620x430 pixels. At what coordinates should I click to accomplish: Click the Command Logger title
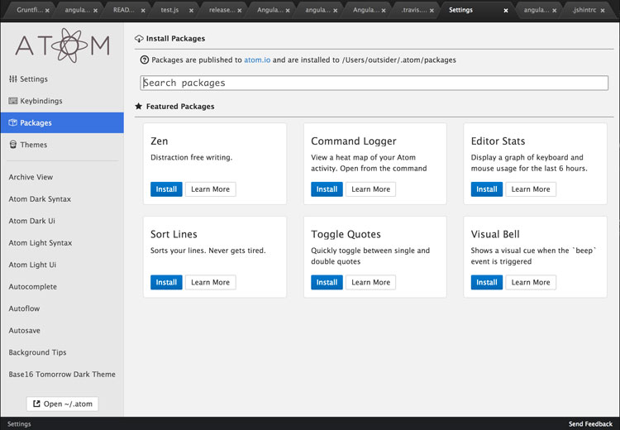(x=354, y=141)
